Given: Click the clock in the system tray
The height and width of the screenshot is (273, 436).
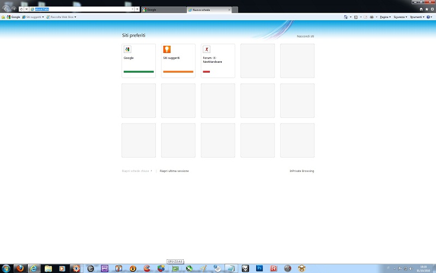Looking at the screenshot, I should 423,269.
